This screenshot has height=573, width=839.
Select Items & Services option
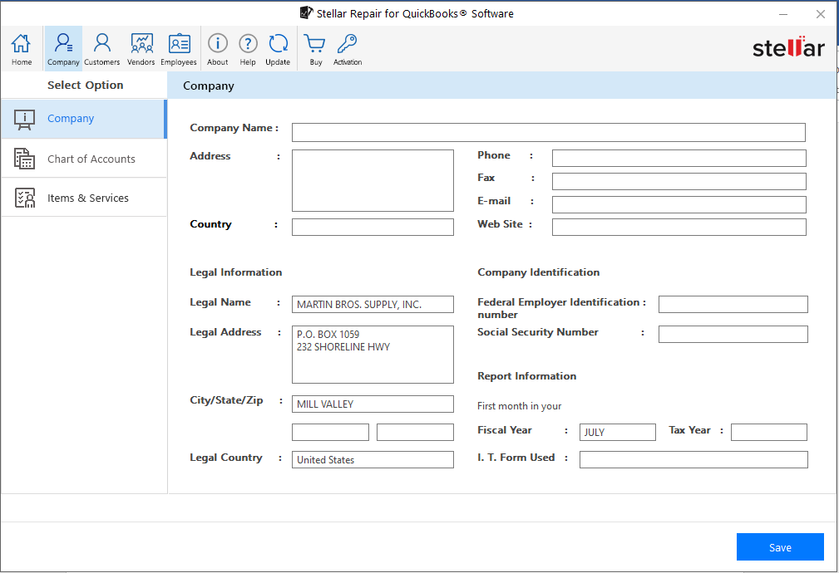coord(84,198)
